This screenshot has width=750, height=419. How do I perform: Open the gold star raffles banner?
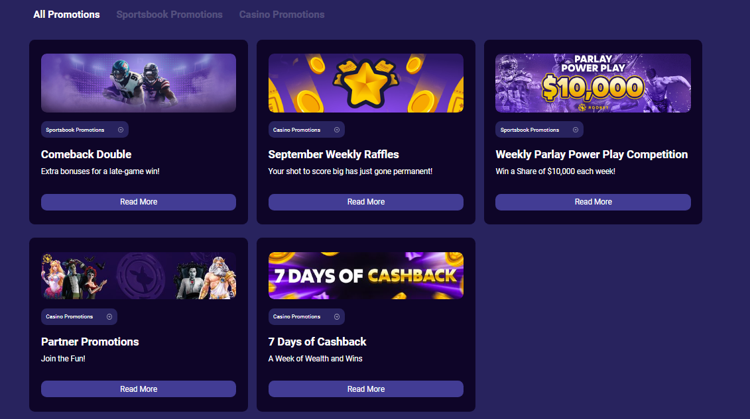366,83
